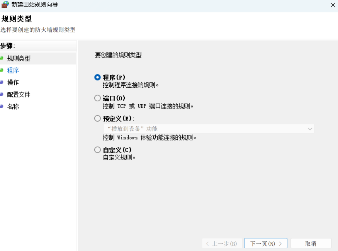Click the green bullet beside 规则类型

click(x=2, y=58)
